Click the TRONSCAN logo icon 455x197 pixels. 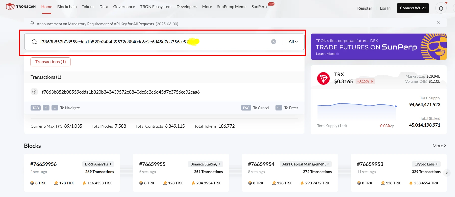tap(10, 7)
